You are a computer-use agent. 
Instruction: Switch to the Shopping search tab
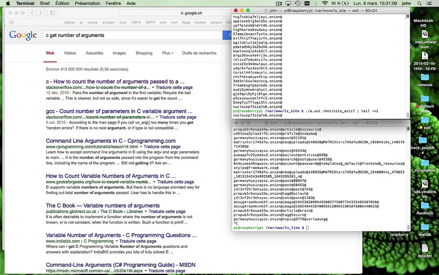144,53
